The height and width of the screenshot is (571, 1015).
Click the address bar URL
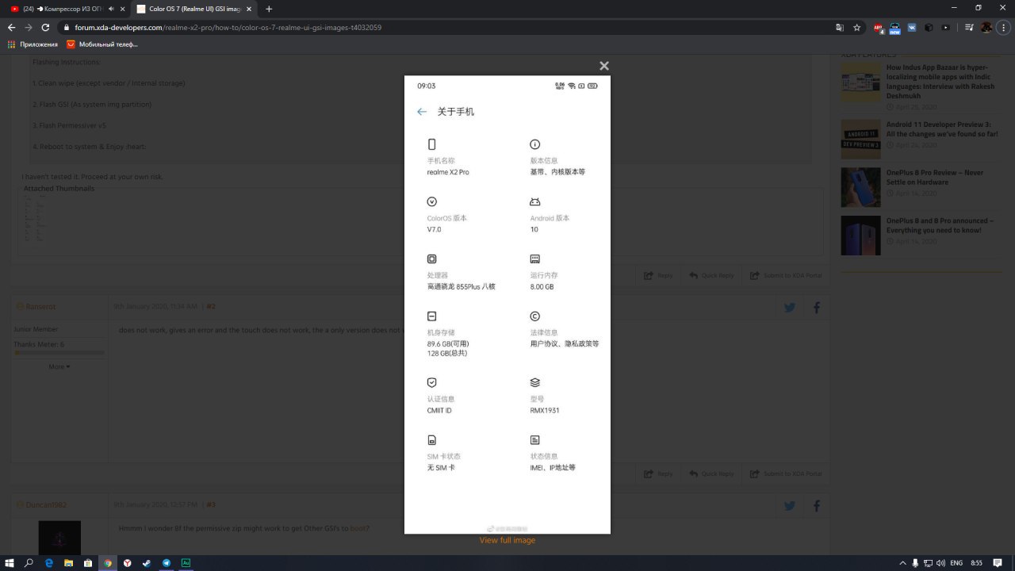pyautogui.click(x=228, y=27)
